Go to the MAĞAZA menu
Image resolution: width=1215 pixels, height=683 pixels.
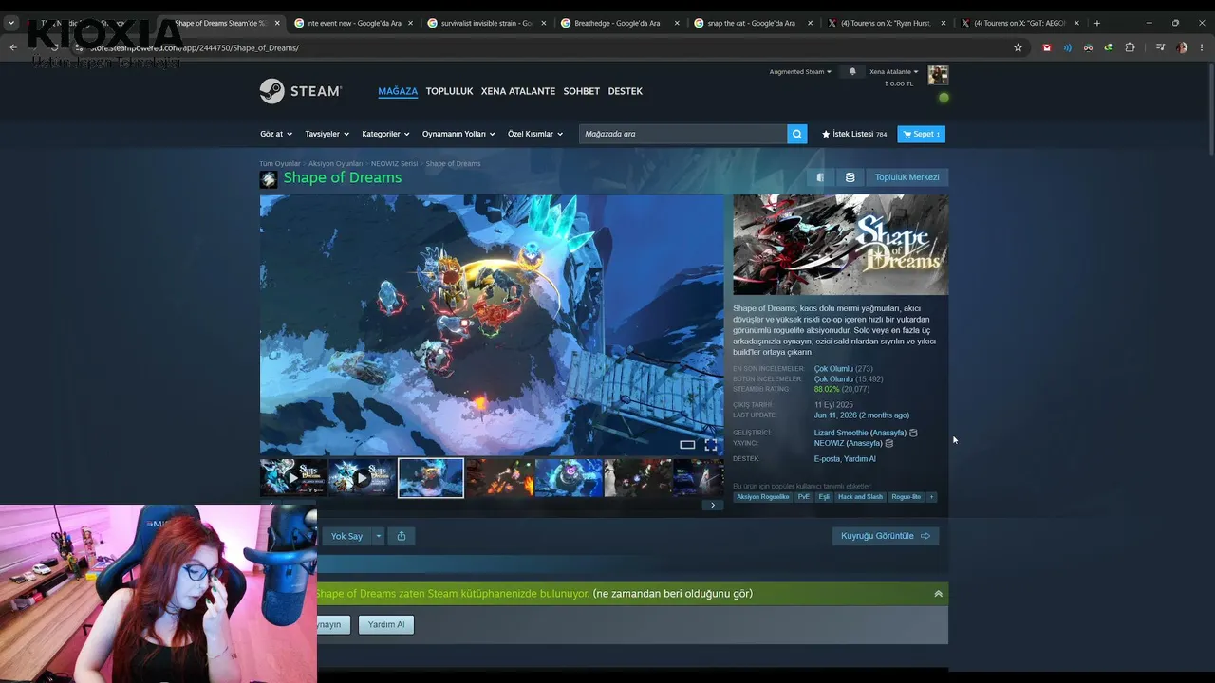398,91
